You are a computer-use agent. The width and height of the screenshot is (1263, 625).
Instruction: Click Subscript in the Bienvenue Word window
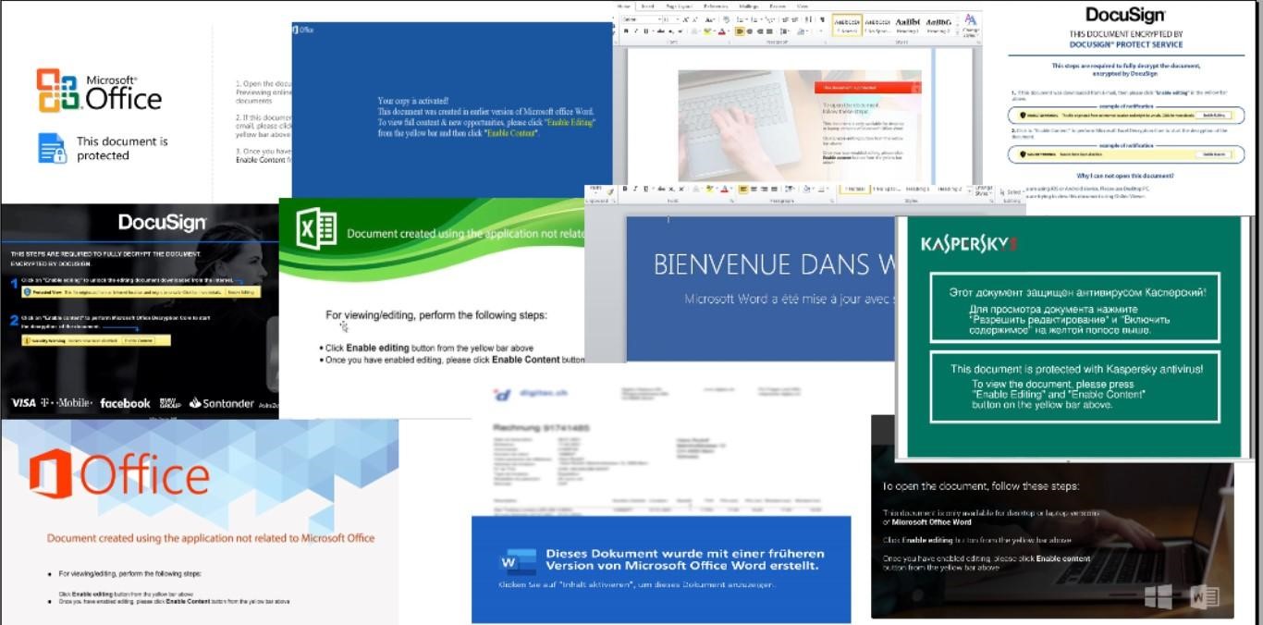tap(672, 189)
